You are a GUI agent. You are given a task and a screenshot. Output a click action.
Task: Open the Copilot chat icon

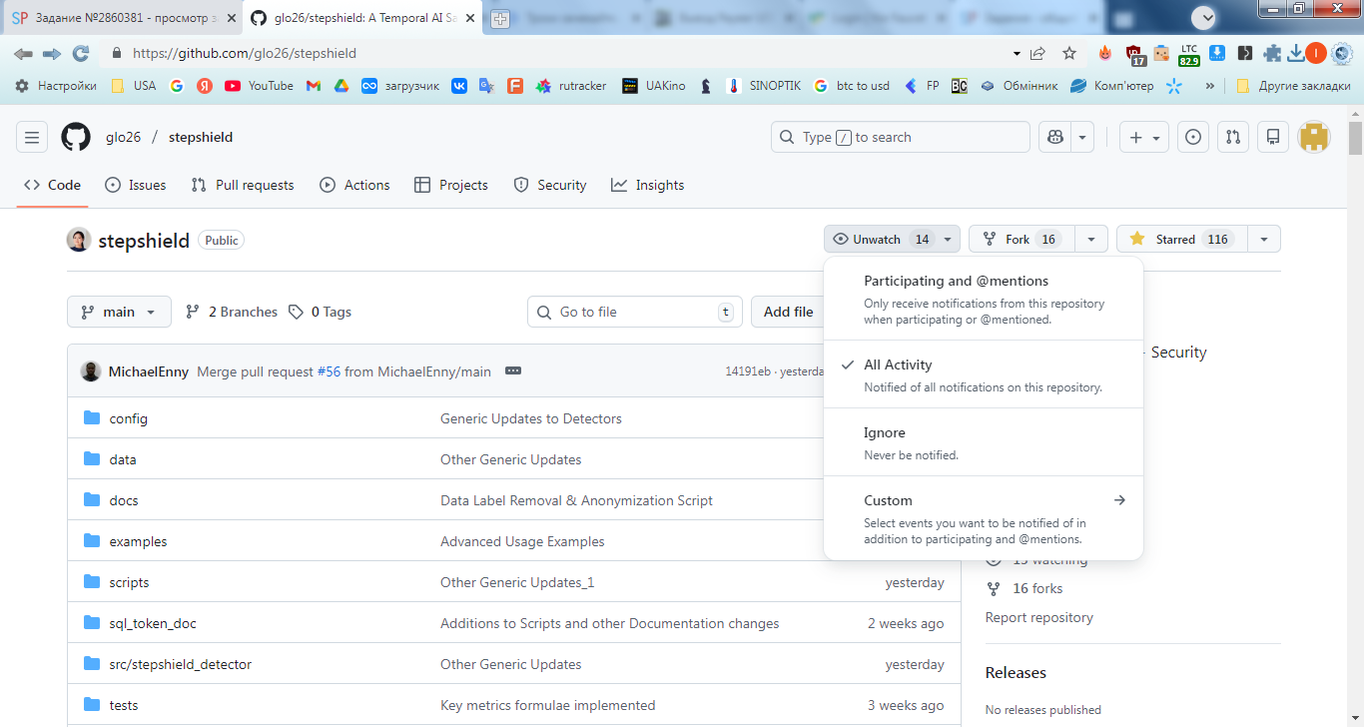click(x=1055, y=137)
